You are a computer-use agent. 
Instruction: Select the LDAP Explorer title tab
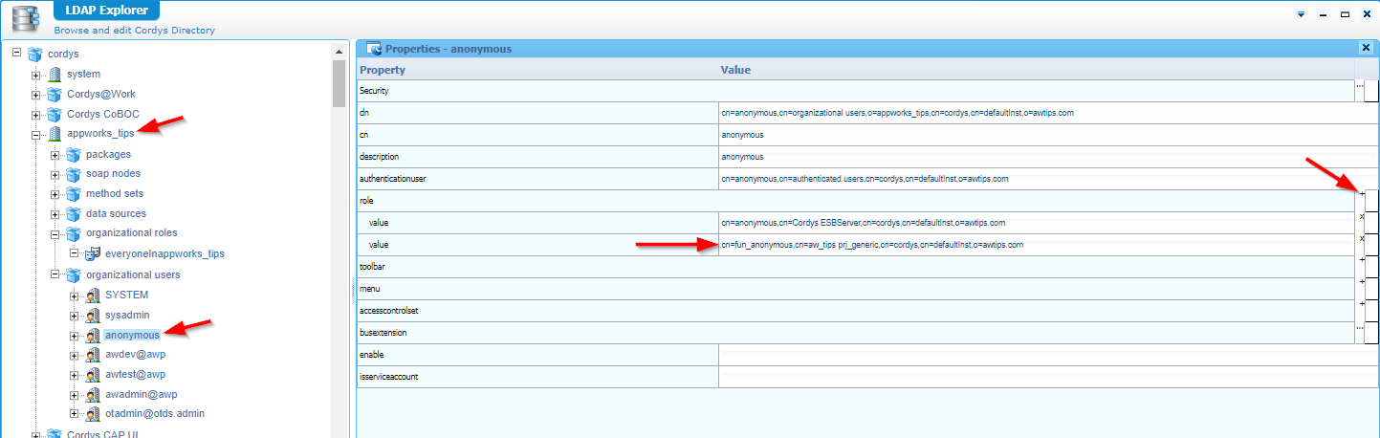(x=106, y=11)
